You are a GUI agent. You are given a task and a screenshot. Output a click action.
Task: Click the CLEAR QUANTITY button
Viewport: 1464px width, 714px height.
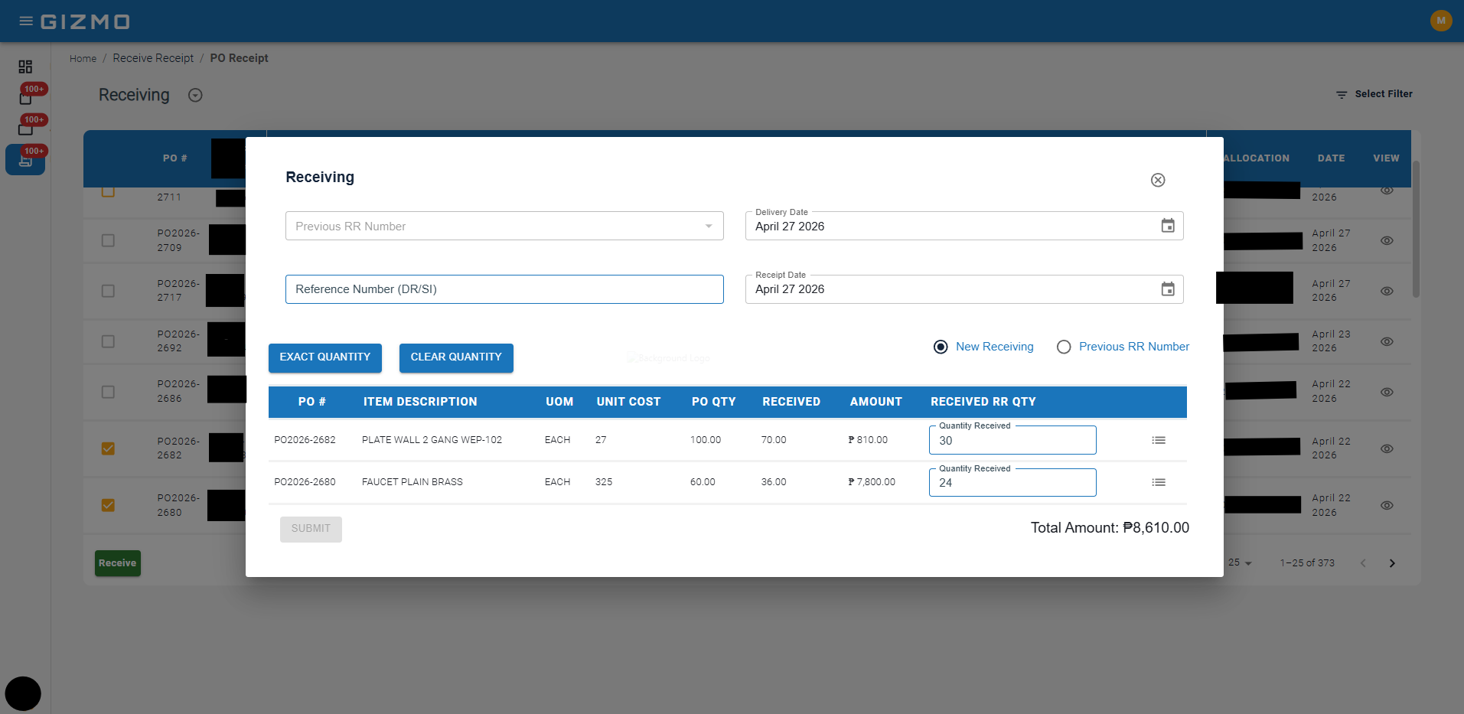click(x=456, y=357)
